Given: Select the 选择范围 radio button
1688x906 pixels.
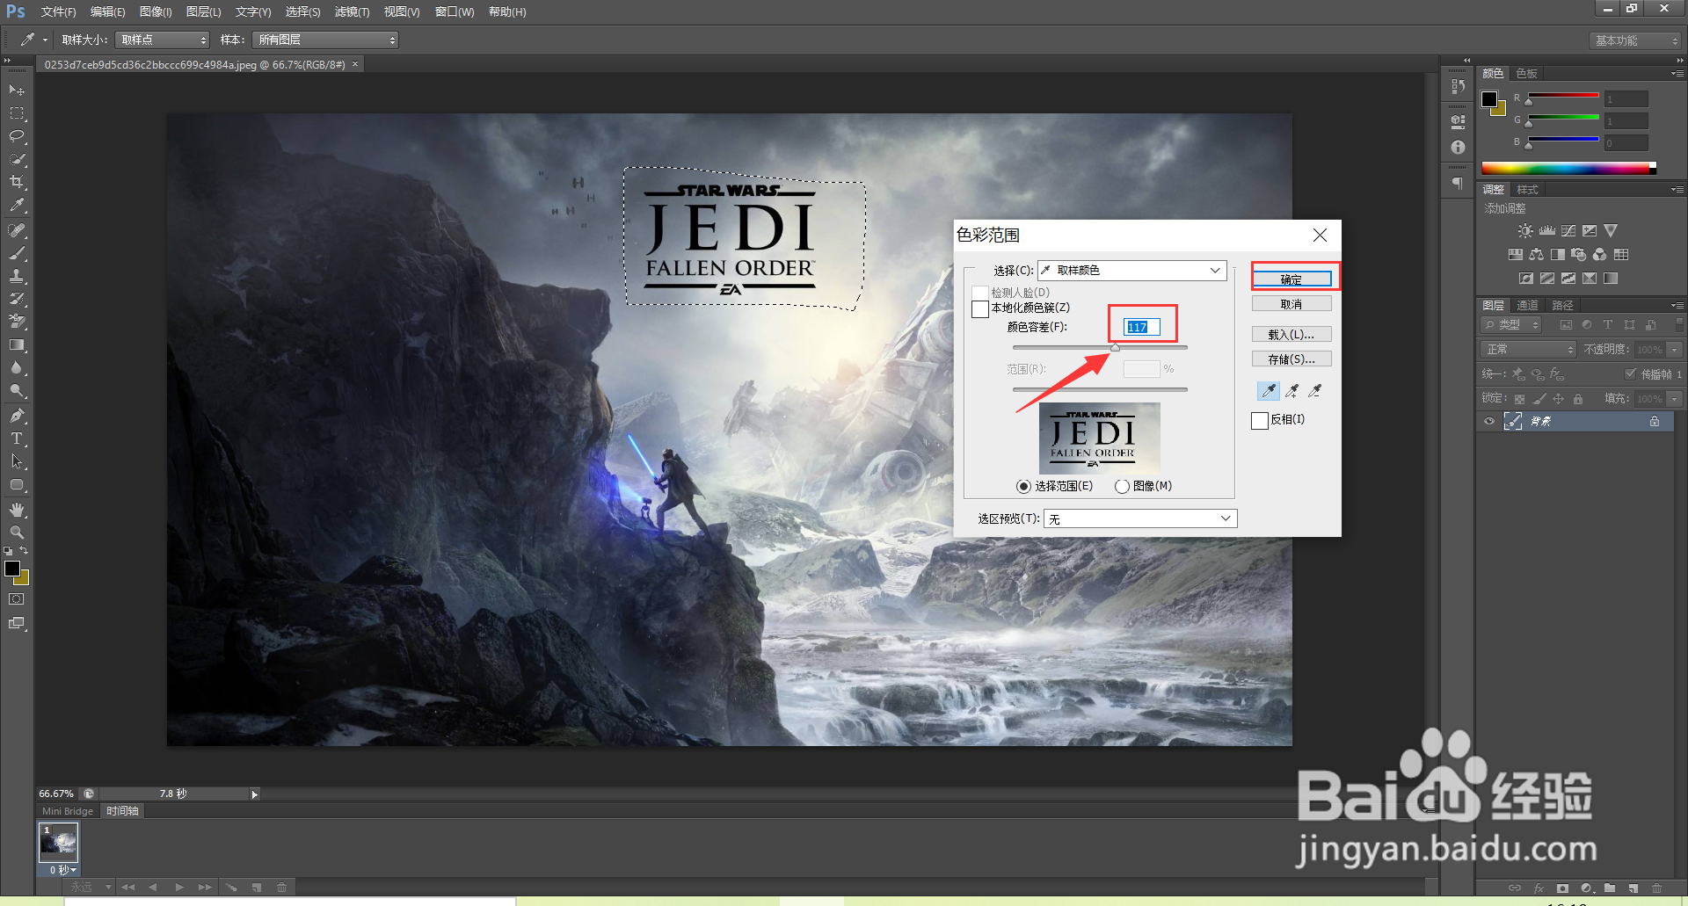Looking at the screenshot, I should coord(1023,486).
